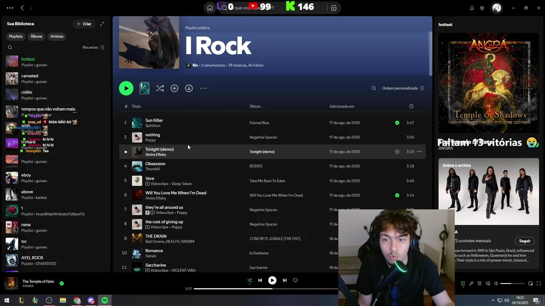Select the song titled Romance
This screenshot has width=545, height=306.
click(154, 251)
